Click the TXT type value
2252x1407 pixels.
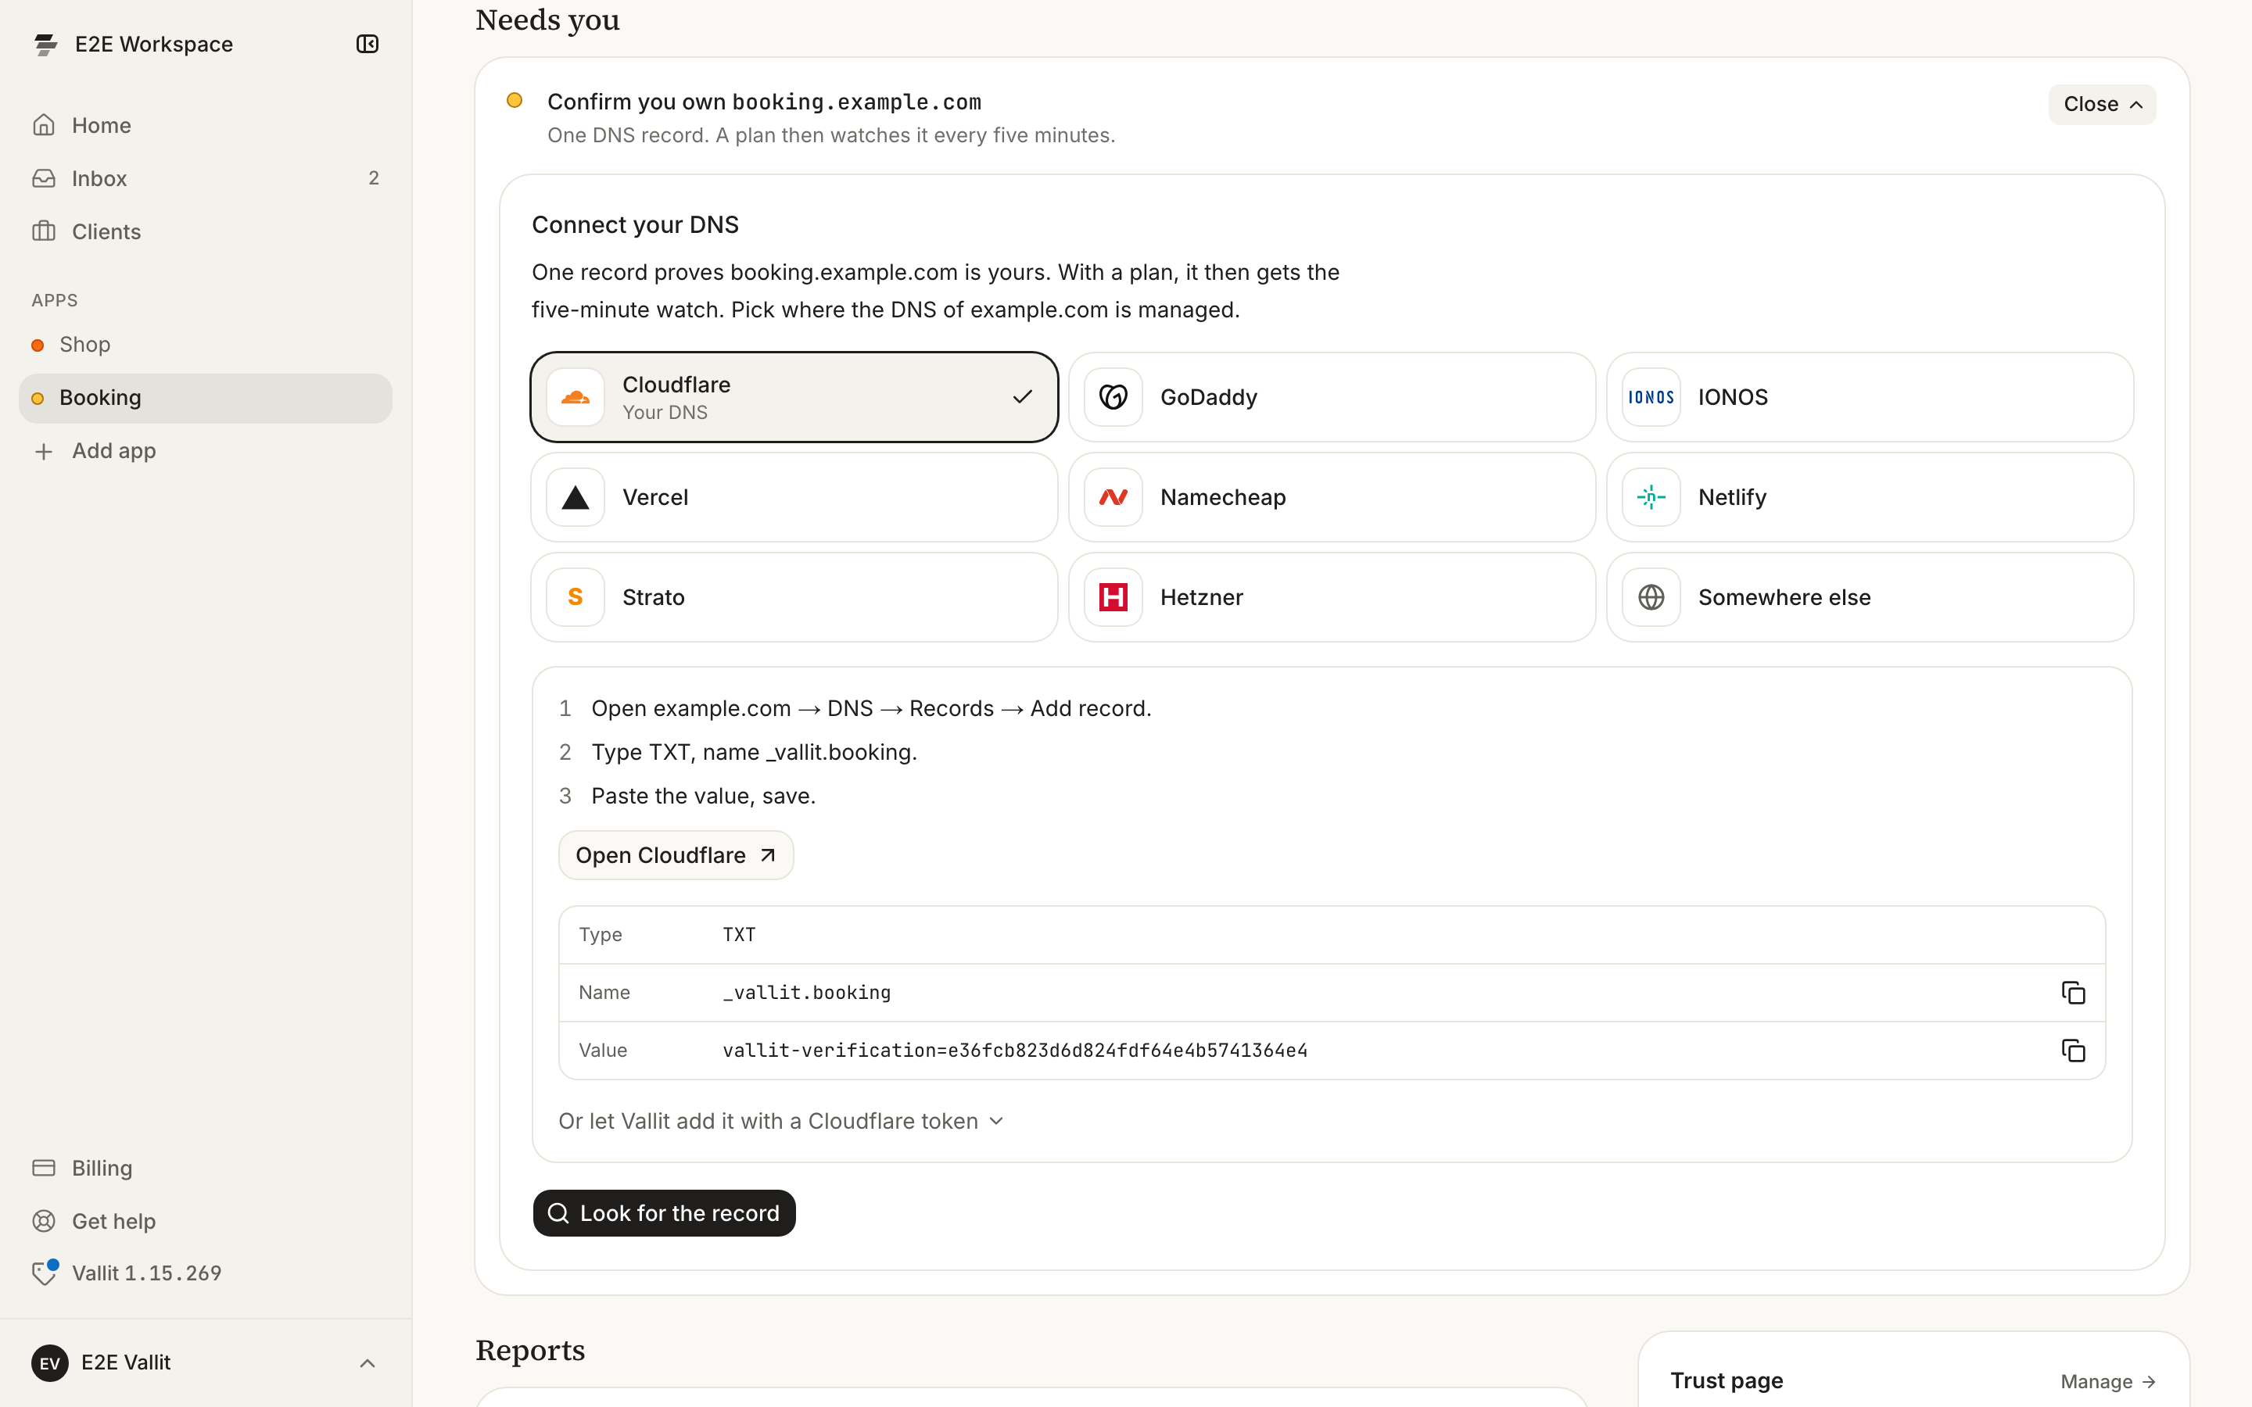(739, 934)
